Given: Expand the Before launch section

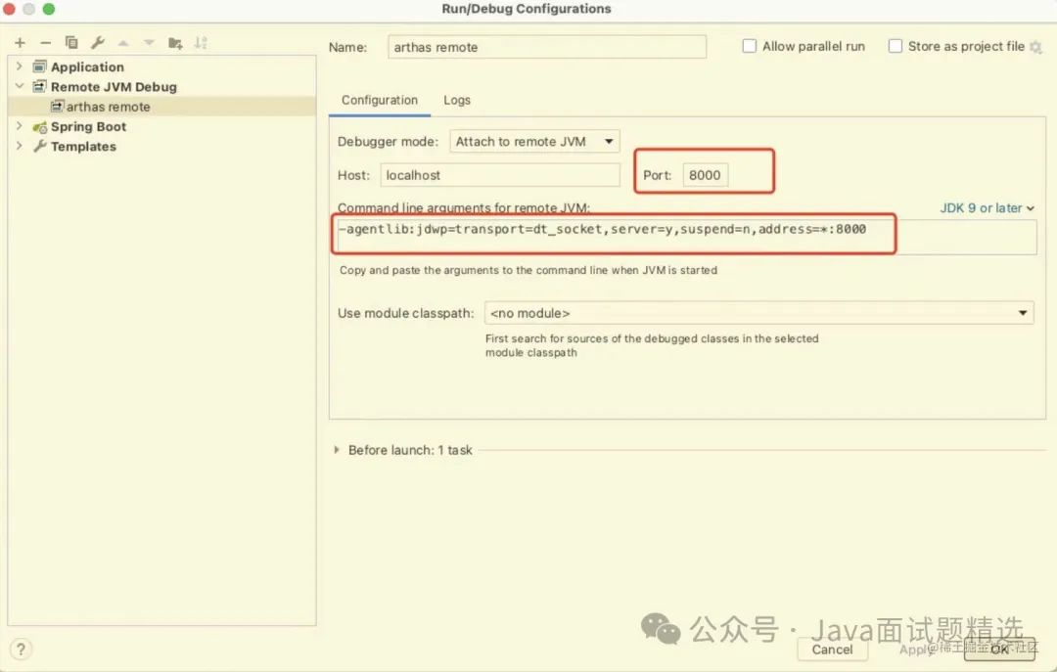Looking at the screenshot, I should pos(337,450).
